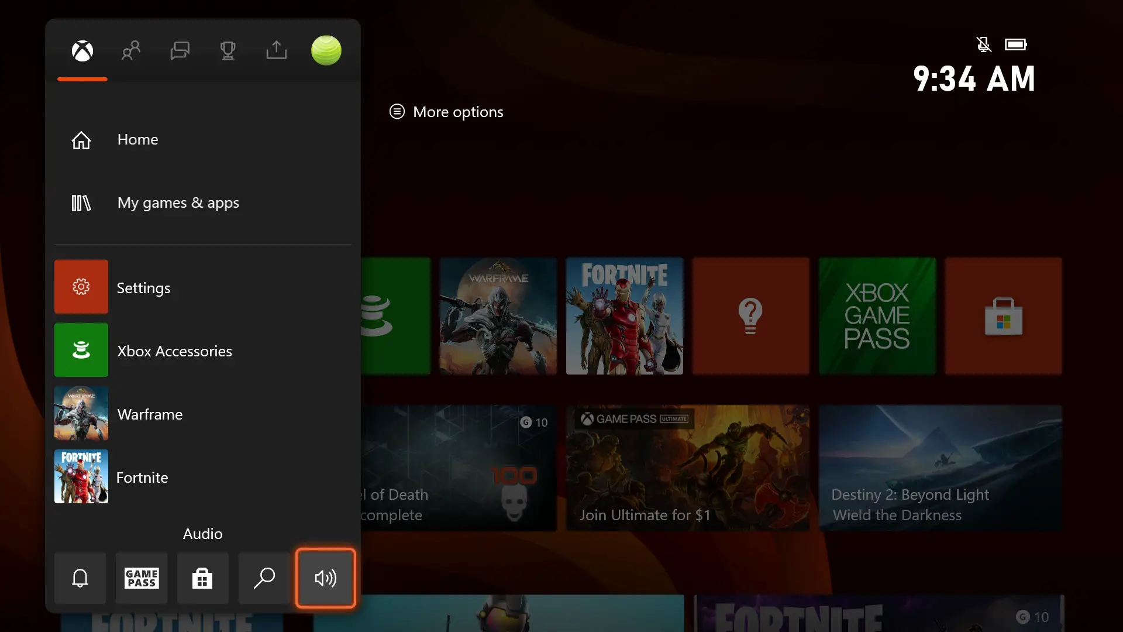Open Game Pass from the quick menu

(141, 578)
